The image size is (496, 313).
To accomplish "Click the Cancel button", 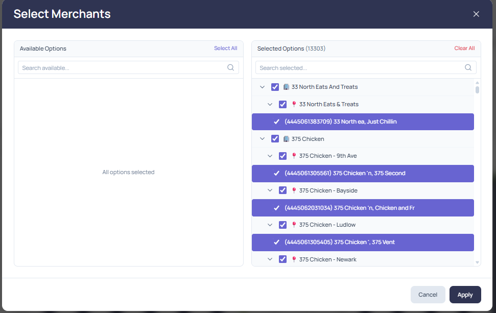I will coord(428,295).
